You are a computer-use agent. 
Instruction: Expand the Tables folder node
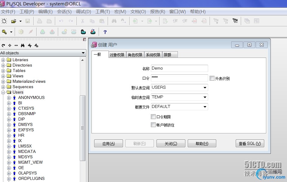(3, 70)
